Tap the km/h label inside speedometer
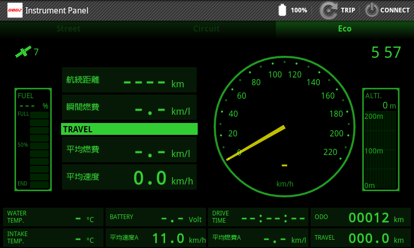414x248 pixels. click(x=285, y=184)
